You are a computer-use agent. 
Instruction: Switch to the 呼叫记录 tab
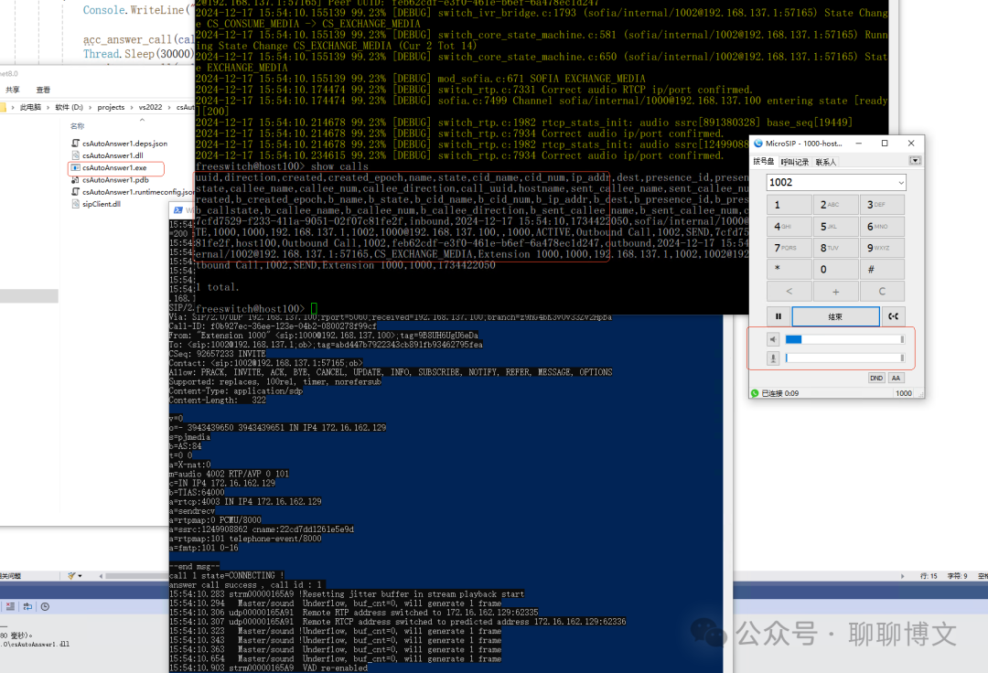click(x=795, y=162)
